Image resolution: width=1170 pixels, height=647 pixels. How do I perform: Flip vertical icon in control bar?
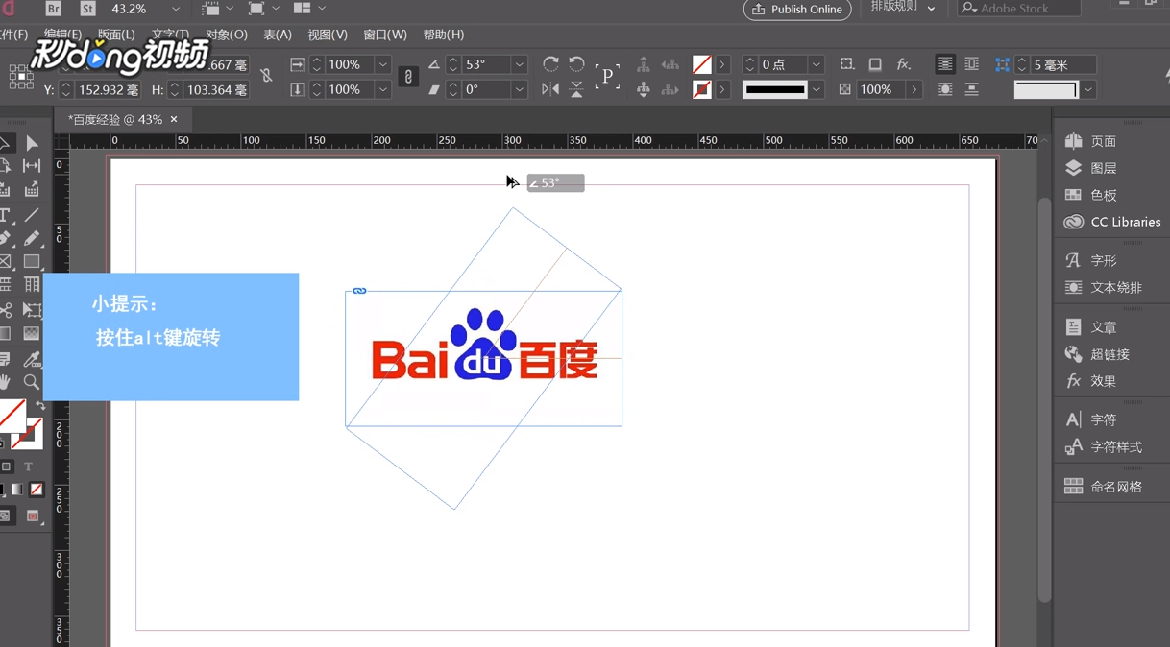pyautogui.click(x=576, y=89)
